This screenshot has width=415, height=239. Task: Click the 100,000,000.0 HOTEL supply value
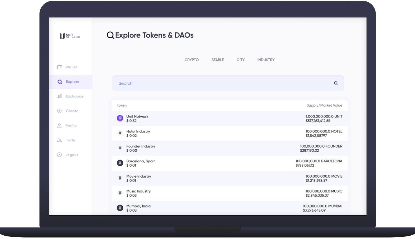pos(324,131)
